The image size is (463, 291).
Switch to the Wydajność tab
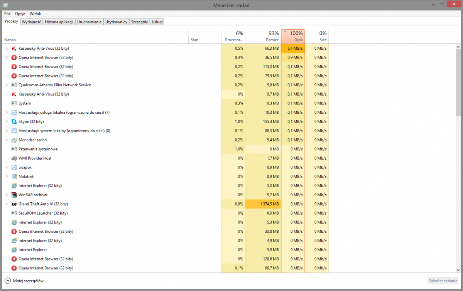pyautogui.click(x=32, y=22)
